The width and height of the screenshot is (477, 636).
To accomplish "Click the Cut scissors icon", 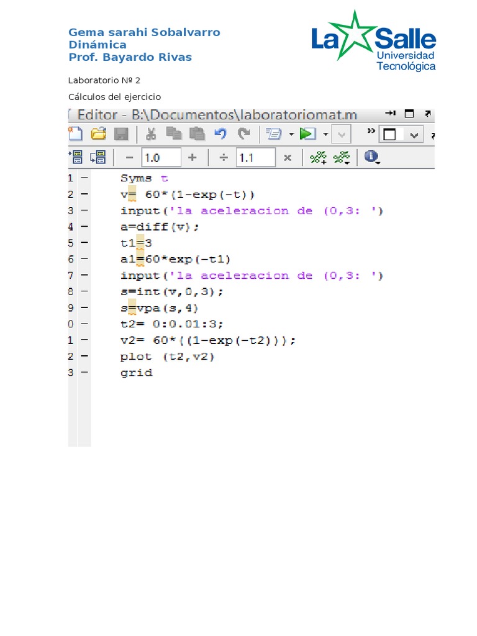I will tap(151, 134).
